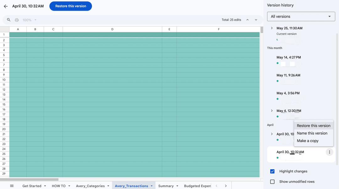Click column header A
This screenshot has width=339, height=189.
click(x=18, y=29)
